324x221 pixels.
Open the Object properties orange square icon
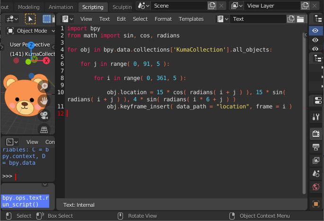(316, 203)
